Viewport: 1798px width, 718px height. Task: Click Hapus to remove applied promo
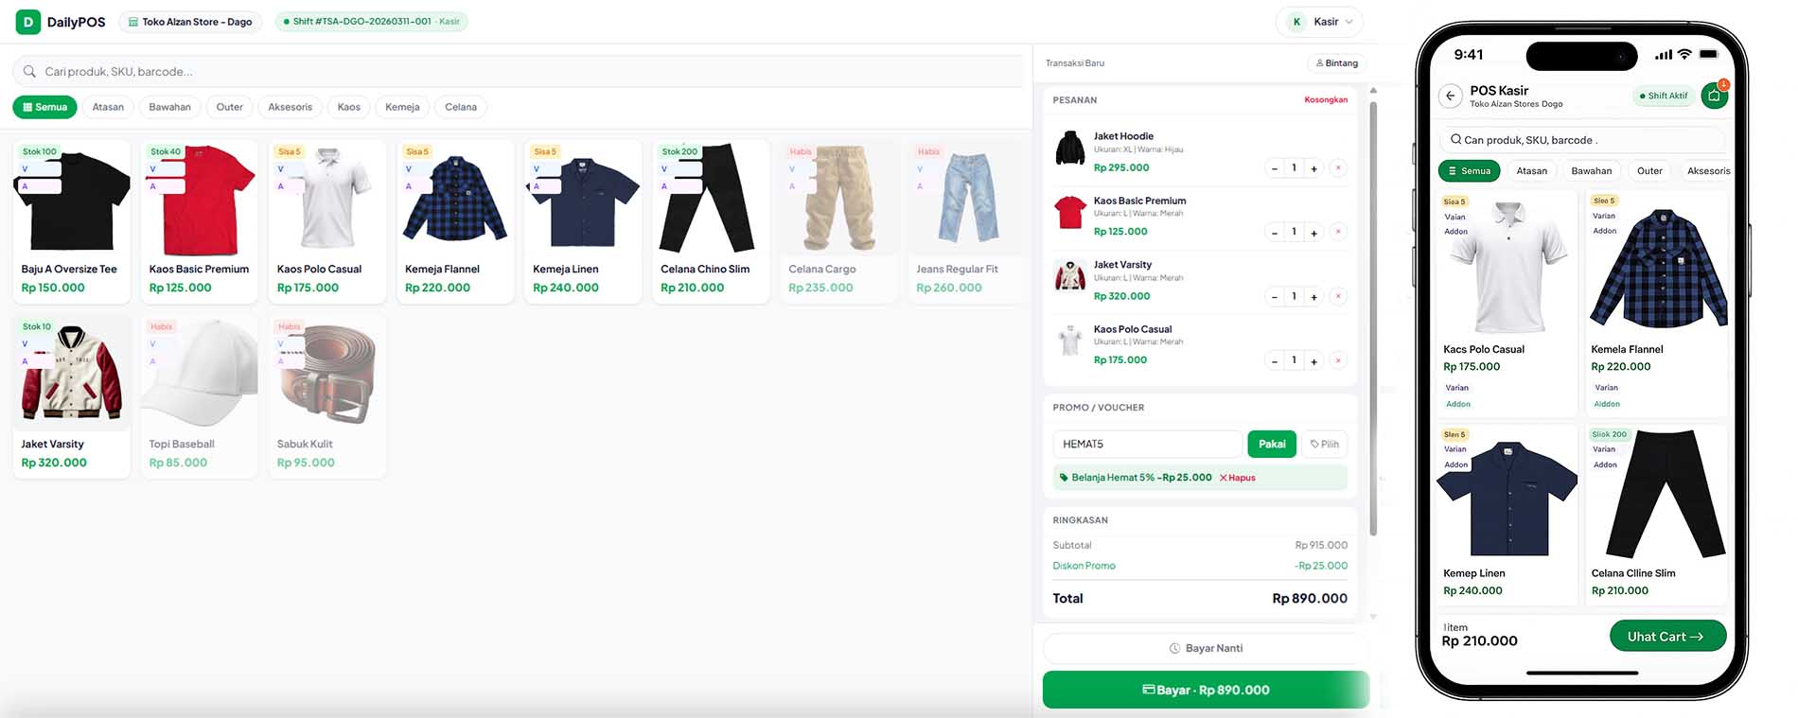point(1238,478)
